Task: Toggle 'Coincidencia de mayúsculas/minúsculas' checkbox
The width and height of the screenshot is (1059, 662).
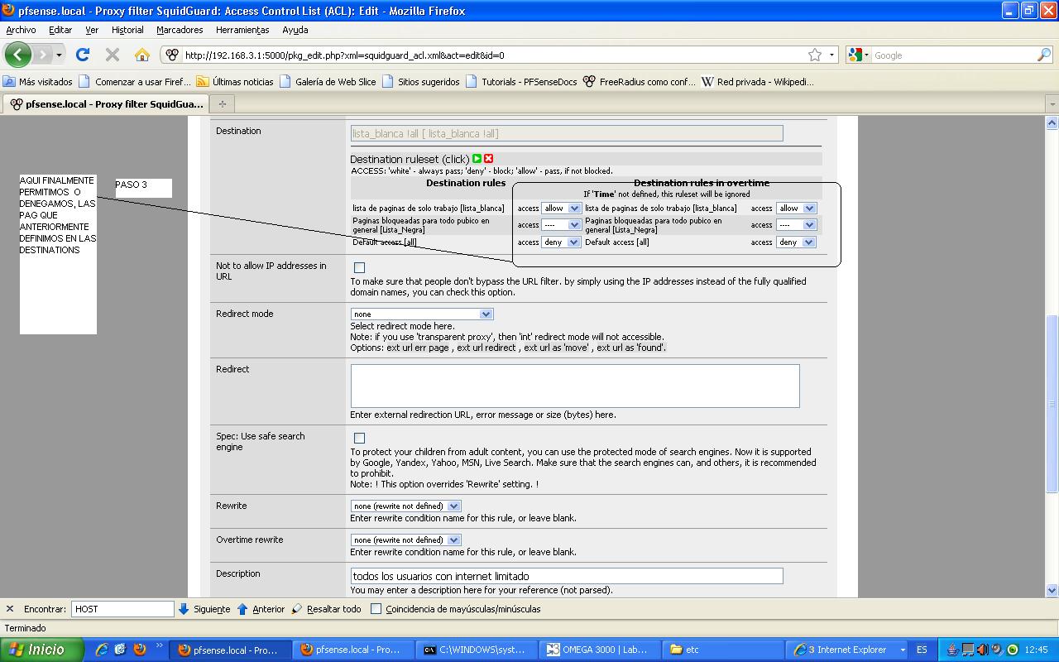Action: [x=376, y=609]
